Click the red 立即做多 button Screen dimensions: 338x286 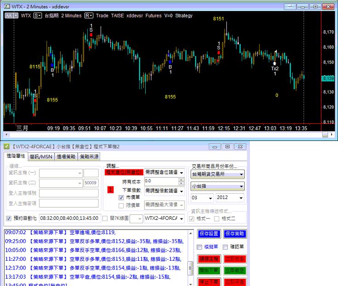pyautogui.click(x=235, y=259)
